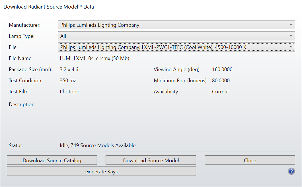Click the Viewing Angle (deg) label
Screen dimensions: 302x187
(x=177, y=69)
